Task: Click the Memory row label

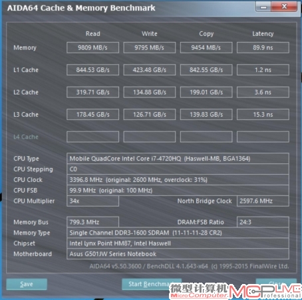Action: pos(25,48)
